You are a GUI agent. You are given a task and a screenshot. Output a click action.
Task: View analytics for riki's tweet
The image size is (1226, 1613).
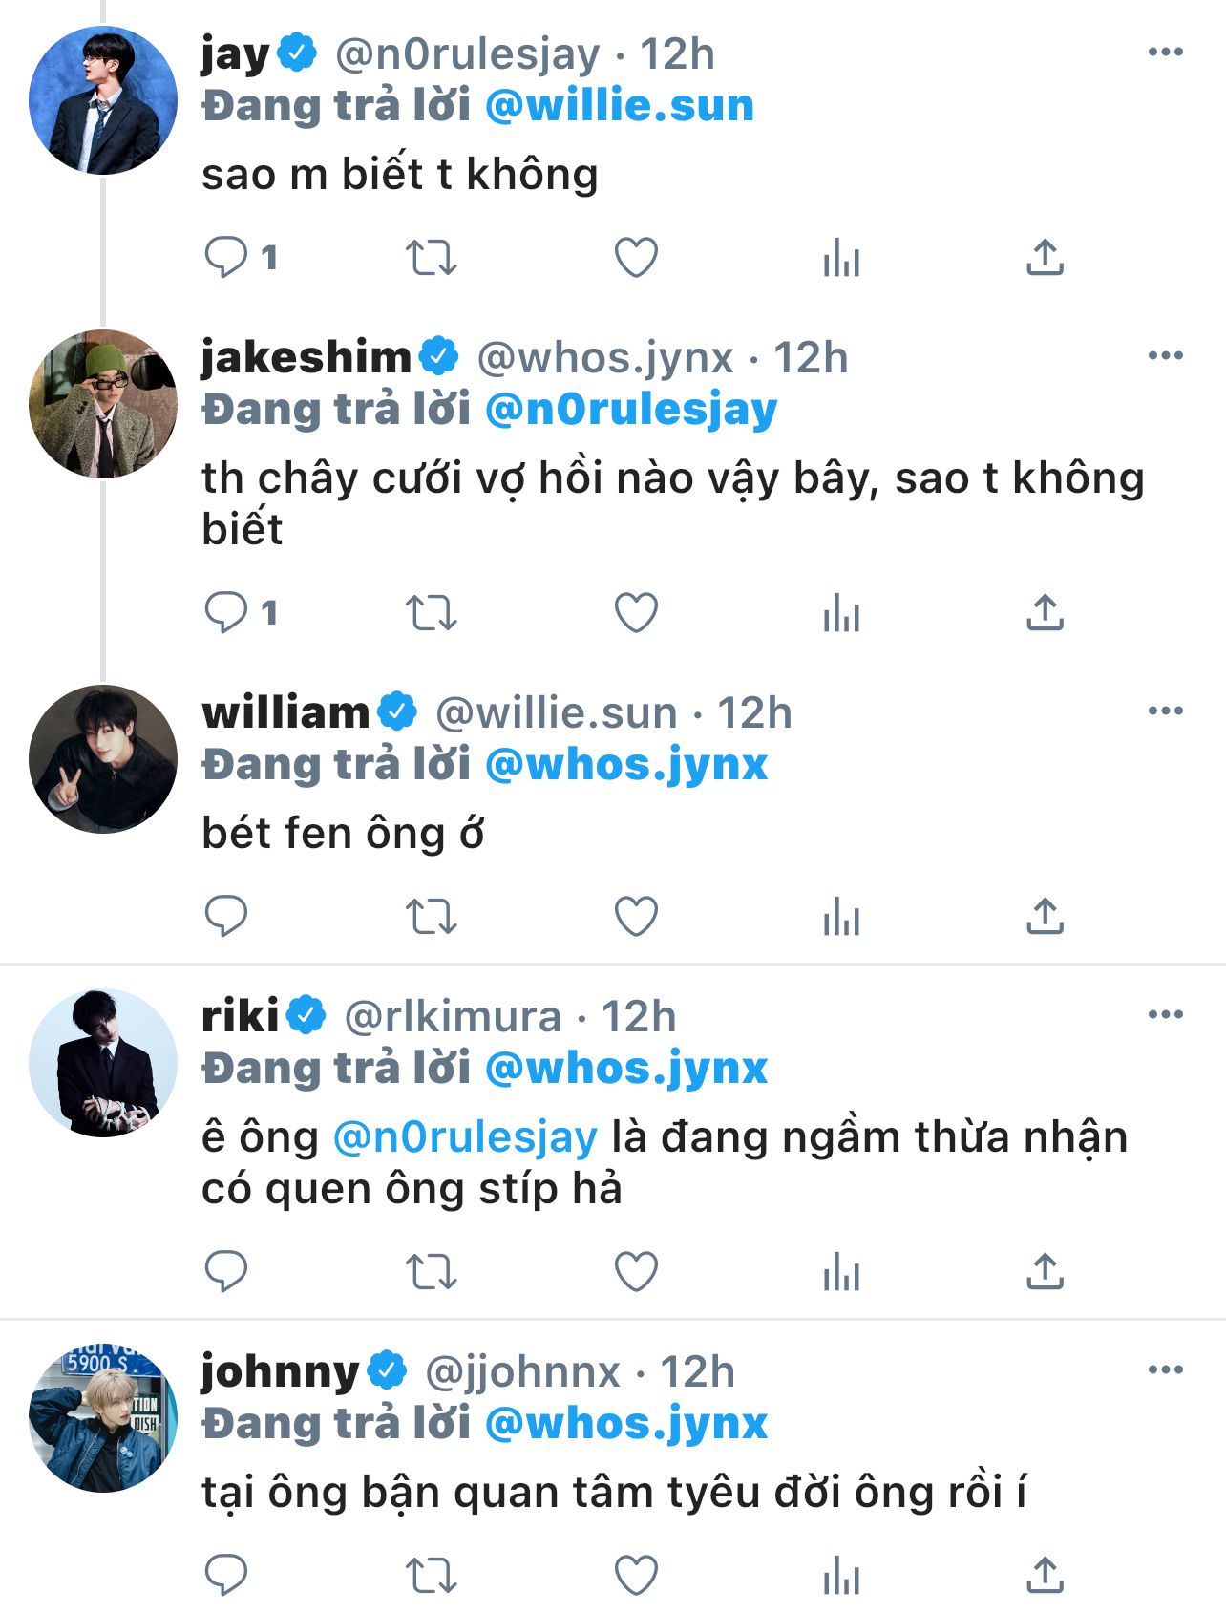click(x=841, y=1271)
